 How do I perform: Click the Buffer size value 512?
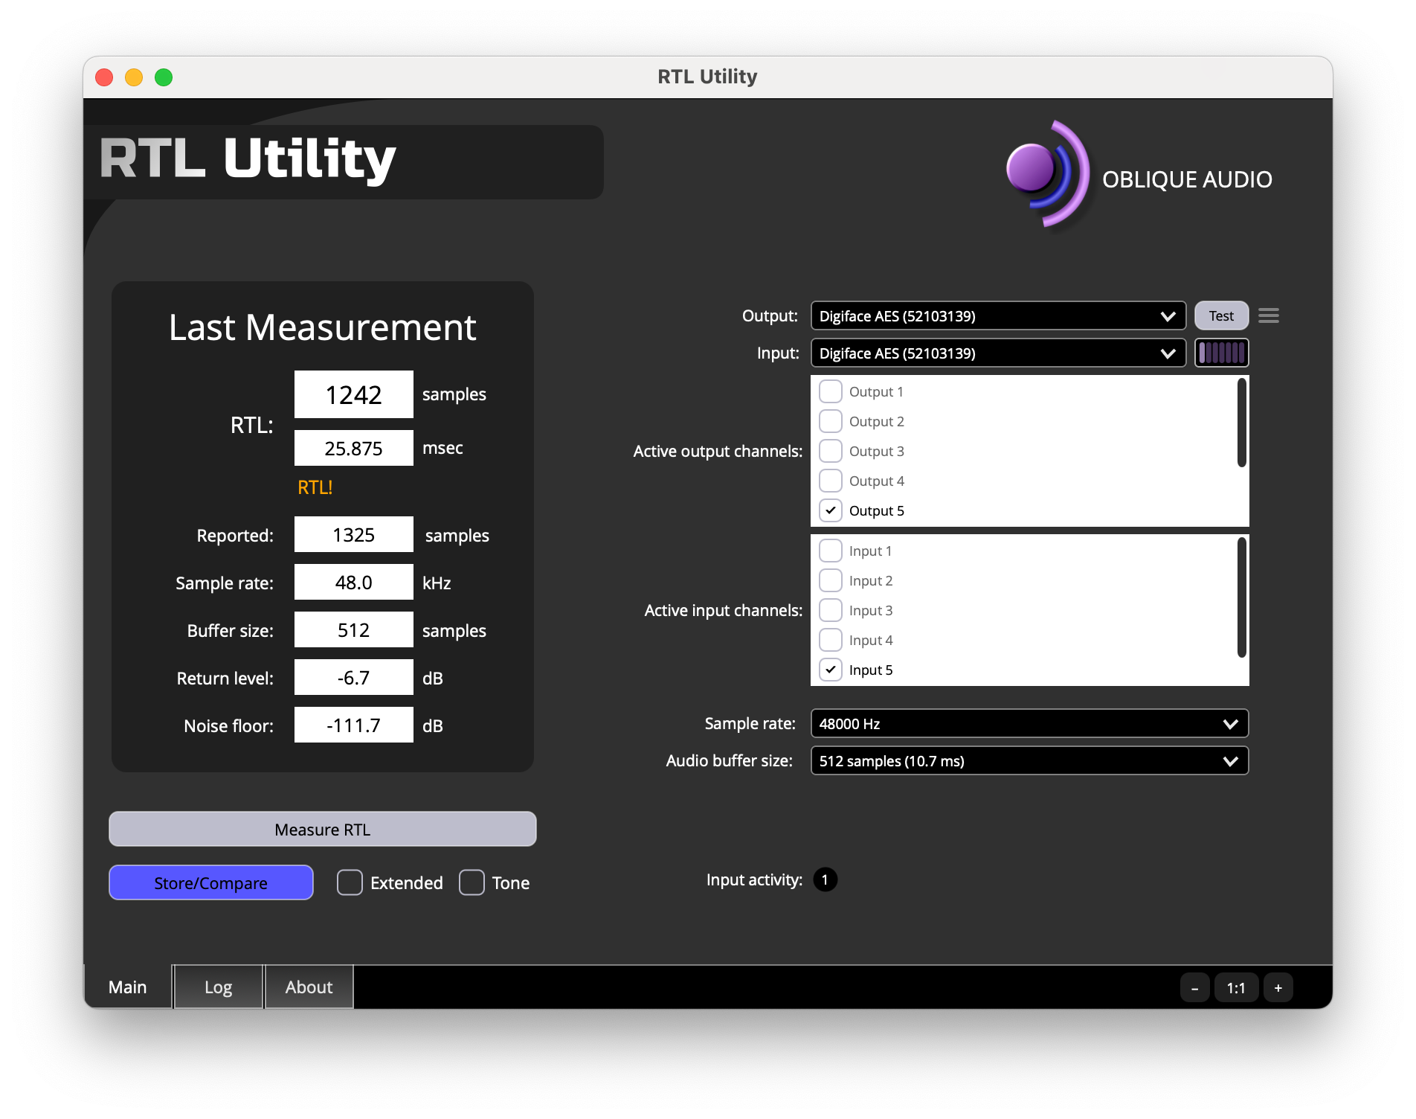point(353,629)
